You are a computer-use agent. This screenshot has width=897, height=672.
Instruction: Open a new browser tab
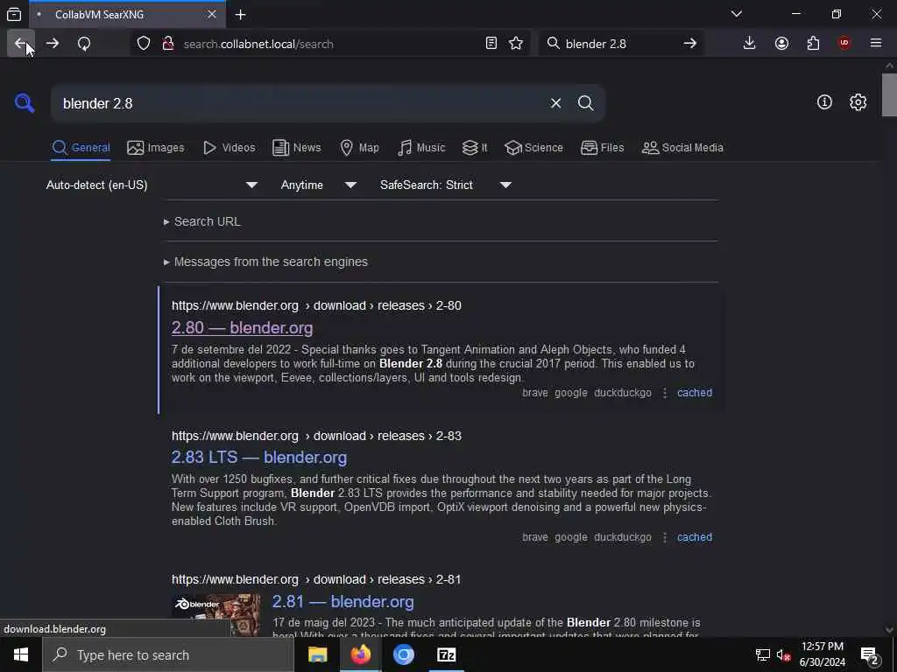pyautogui.click(x=240, y=15)
